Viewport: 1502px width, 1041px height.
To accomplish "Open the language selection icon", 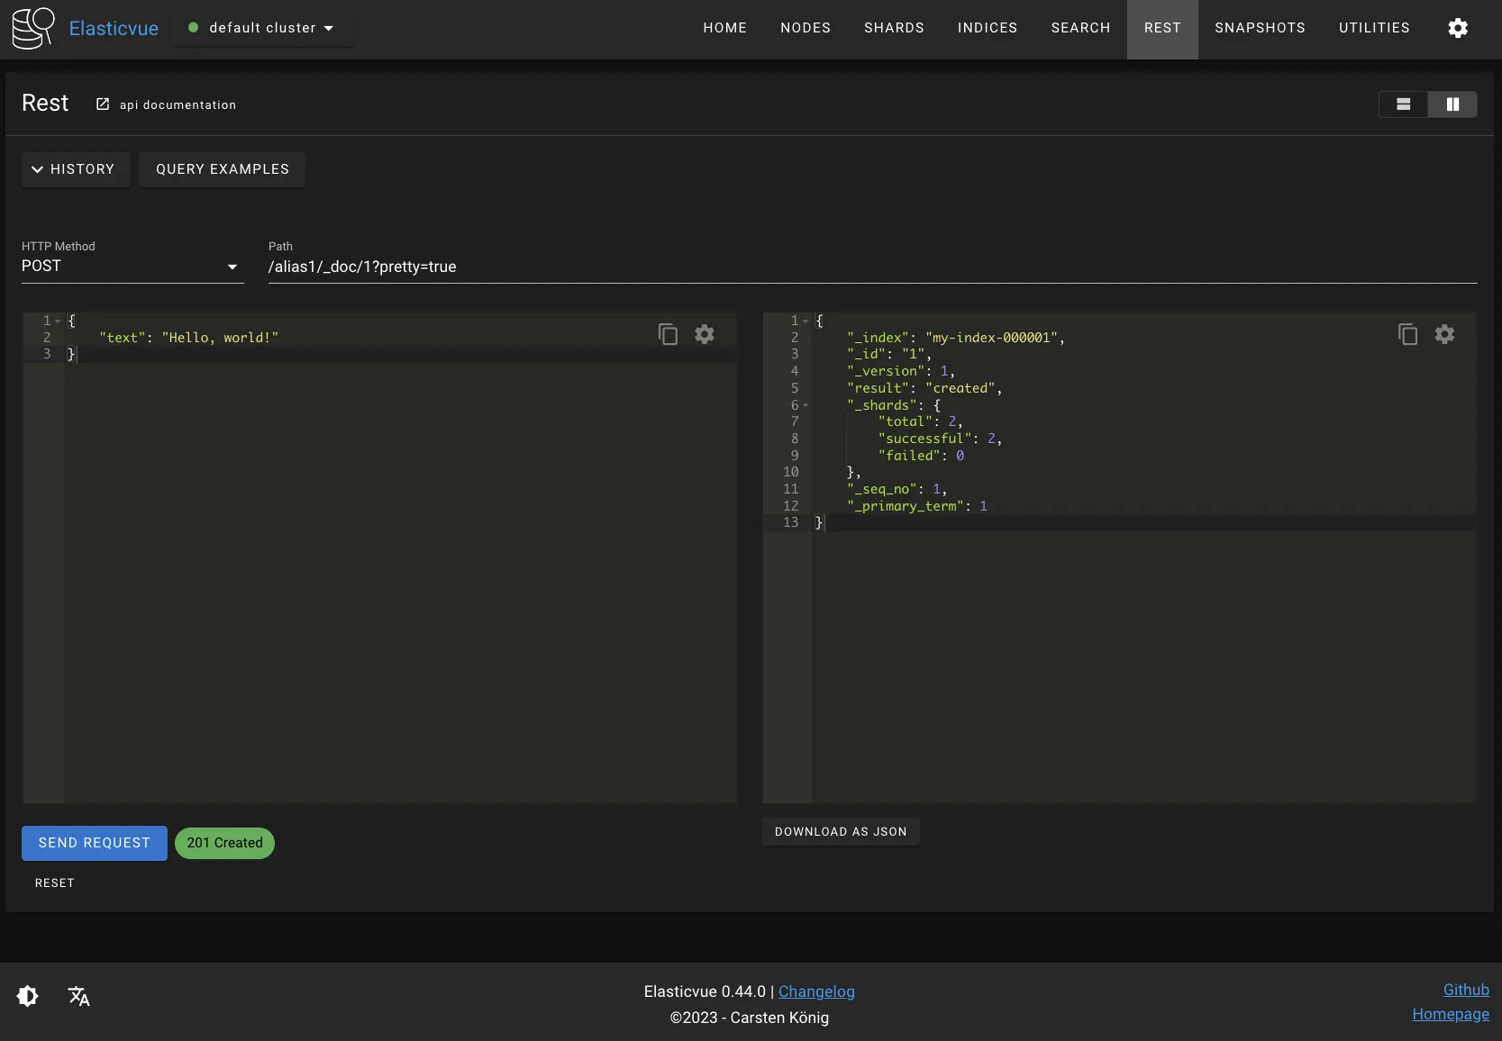I will coord(79,996).
